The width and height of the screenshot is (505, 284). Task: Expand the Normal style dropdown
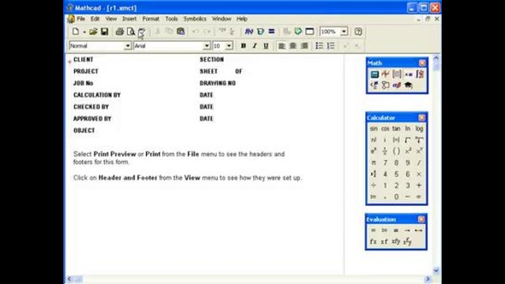click(x=128, y=46)
